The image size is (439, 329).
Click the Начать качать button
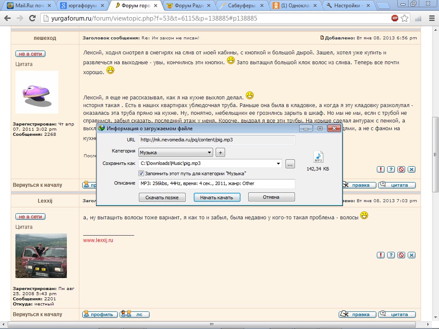(217, 197)
